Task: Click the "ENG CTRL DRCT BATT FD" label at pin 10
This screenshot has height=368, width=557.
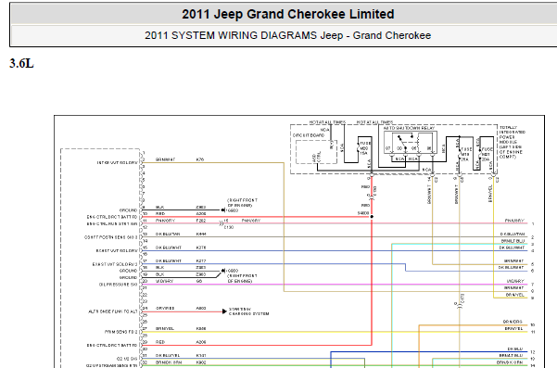Action: (112, 217)
